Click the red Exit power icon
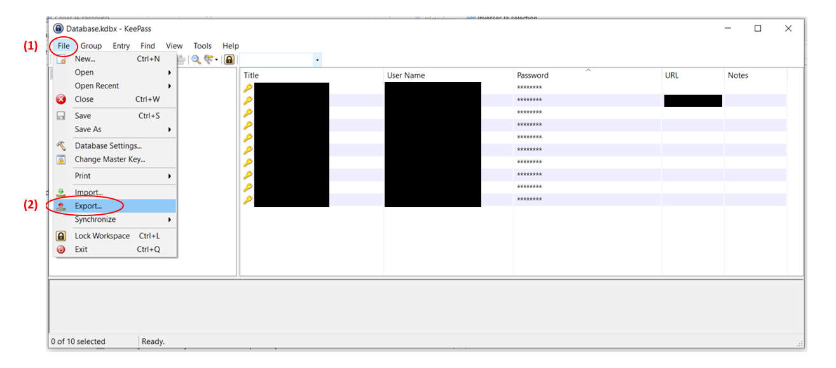This screenshot has width=836, height=368. [x=61, y=249]
